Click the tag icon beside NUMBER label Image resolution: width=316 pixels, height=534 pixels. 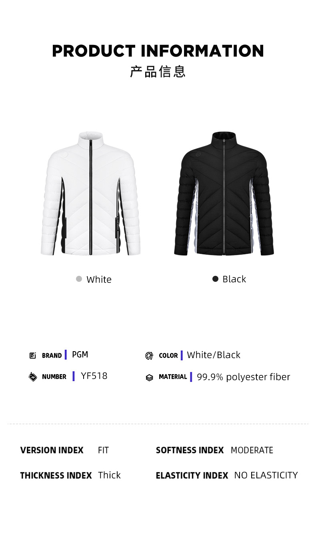pos(33,377)
